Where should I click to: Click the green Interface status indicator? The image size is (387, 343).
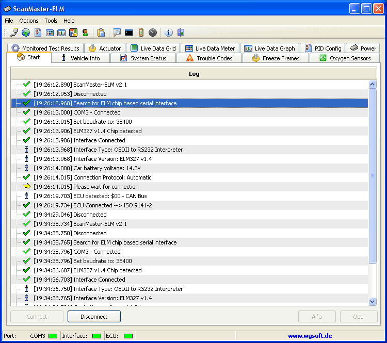pos(96,336)
